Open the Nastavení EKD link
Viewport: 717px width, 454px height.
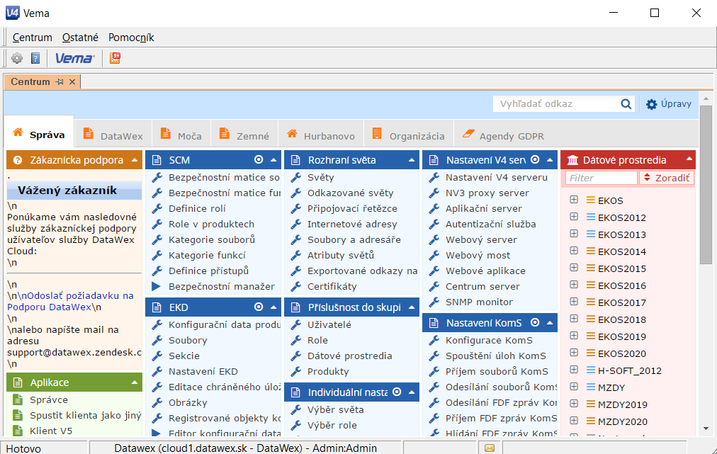click(203, 371)
